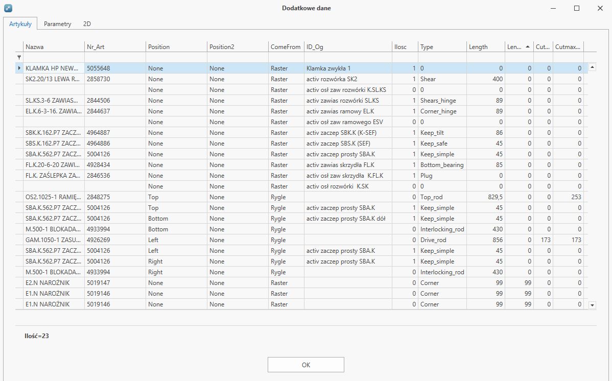Select the SK2.20/13 LEWA R... row

(301, 79)
